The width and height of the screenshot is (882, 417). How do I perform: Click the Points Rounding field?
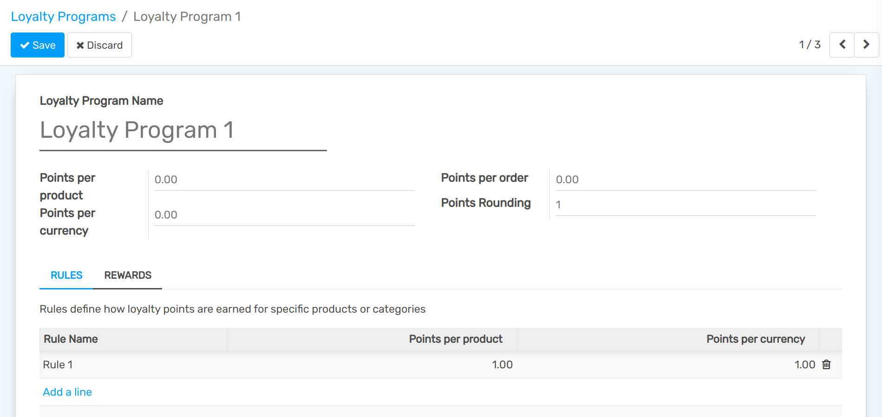point(685,205)
